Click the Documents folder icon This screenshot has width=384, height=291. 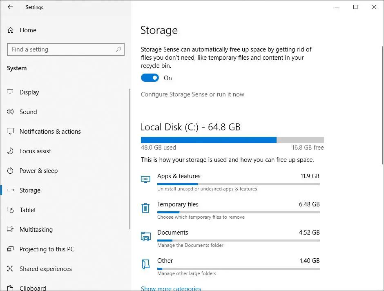pos(145,236)
